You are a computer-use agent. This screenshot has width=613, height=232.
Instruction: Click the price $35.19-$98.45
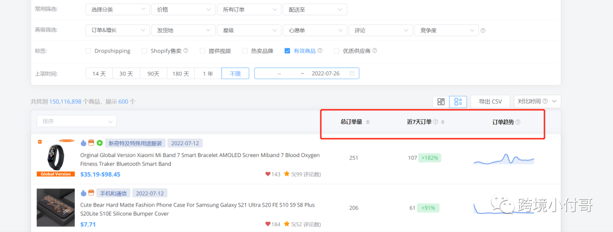100,174
